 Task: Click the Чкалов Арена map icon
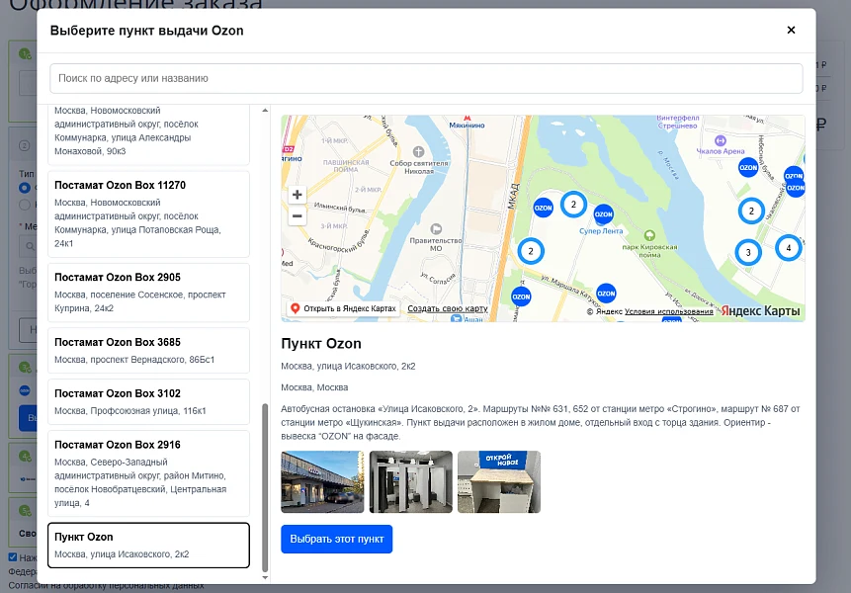coord(720,141)
